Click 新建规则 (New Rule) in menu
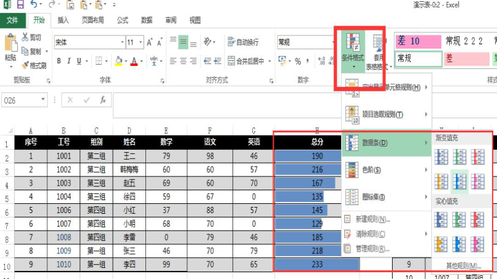This screenshot has width=497, height=279. [x=373, y=219]
